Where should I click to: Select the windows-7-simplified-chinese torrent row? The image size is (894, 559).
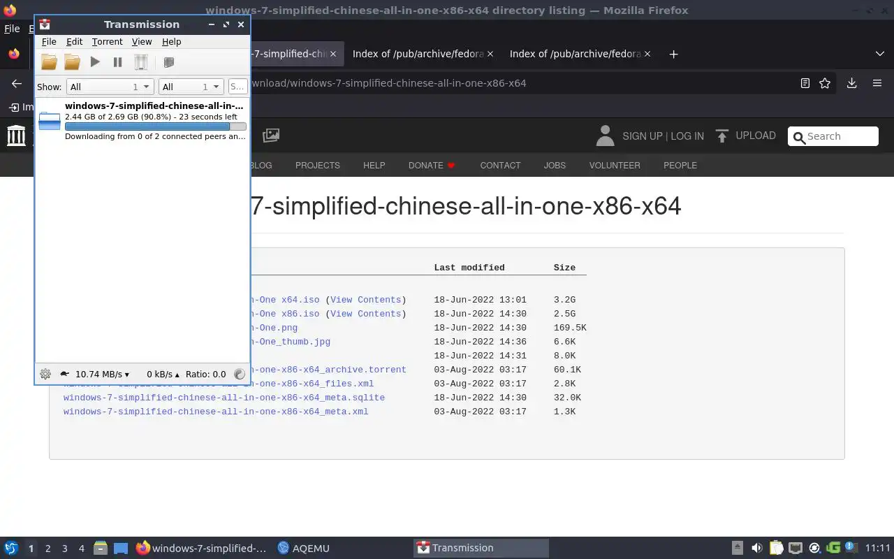pos(142,121)
